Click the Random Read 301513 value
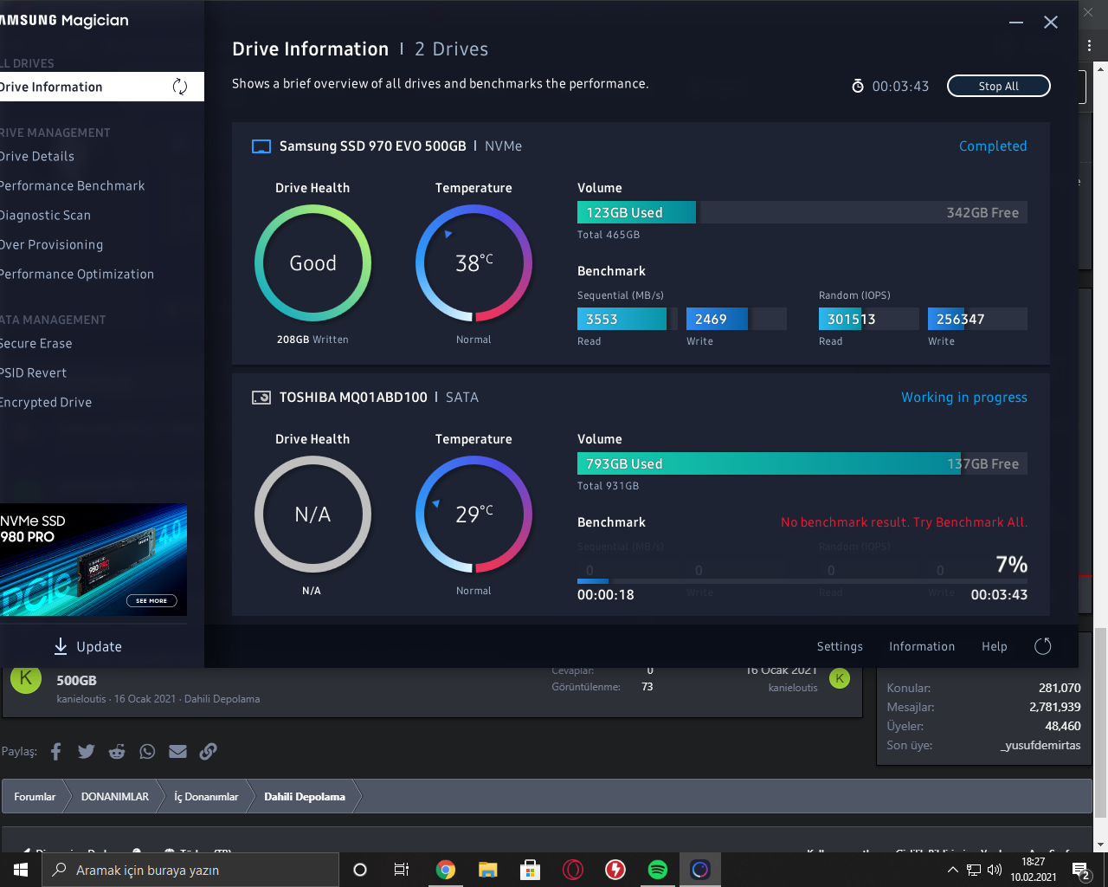This screenshot has width=1108, height=887. [851, 319]
